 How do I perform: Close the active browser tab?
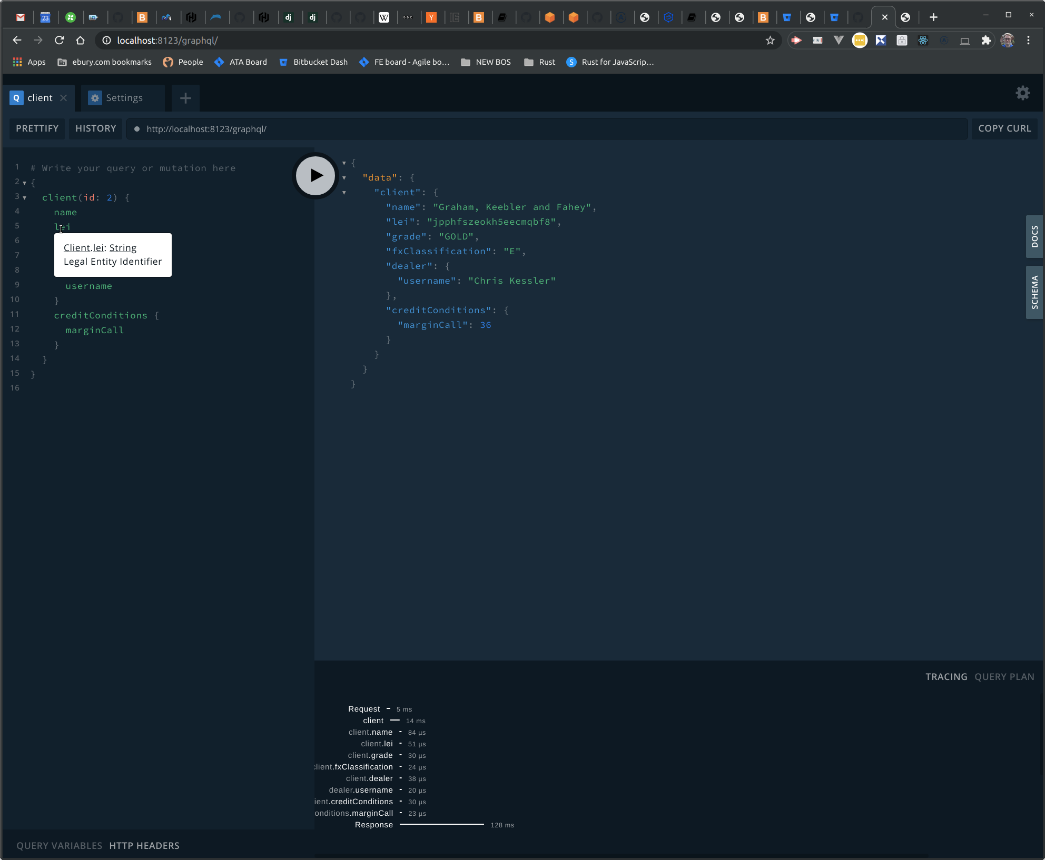[884, 17]
